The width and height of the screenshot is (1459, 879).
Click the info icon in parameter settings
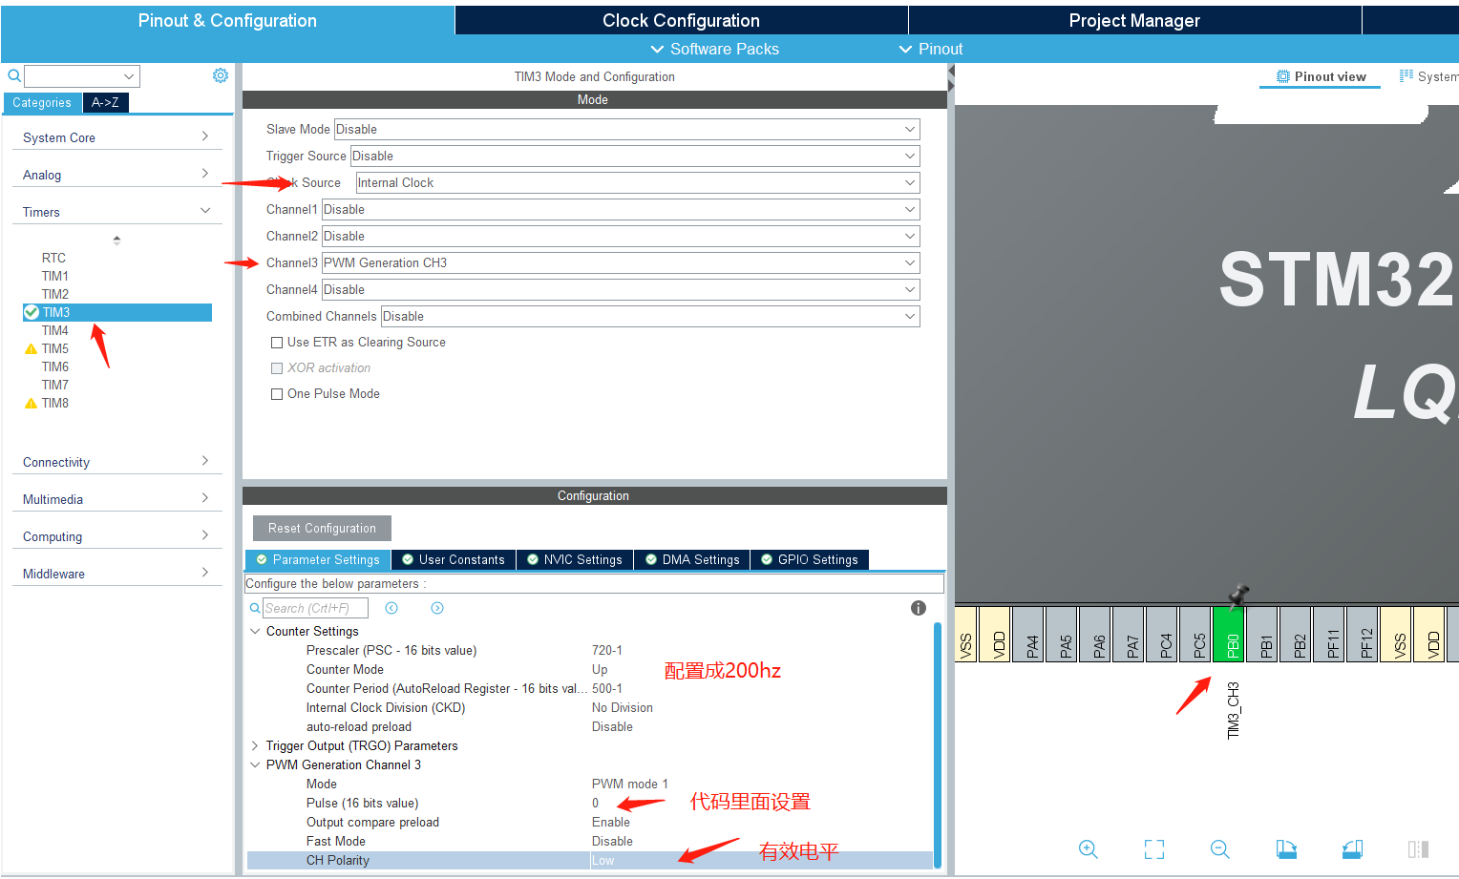(919, 608)
